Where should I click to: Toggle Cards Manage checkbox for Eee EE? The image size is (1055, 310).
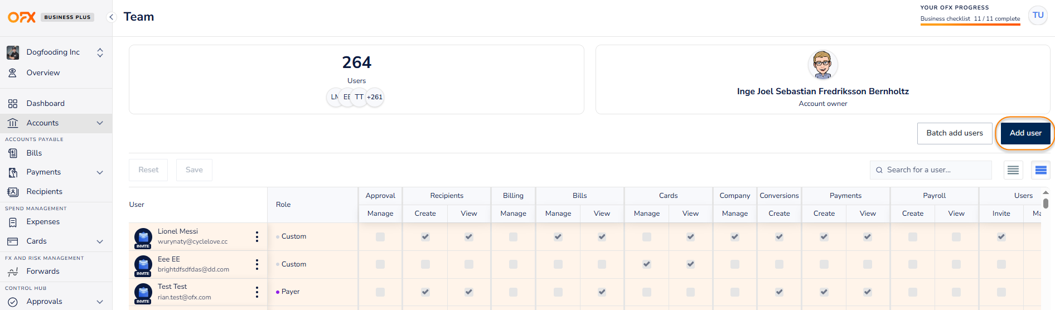point(646,264)
